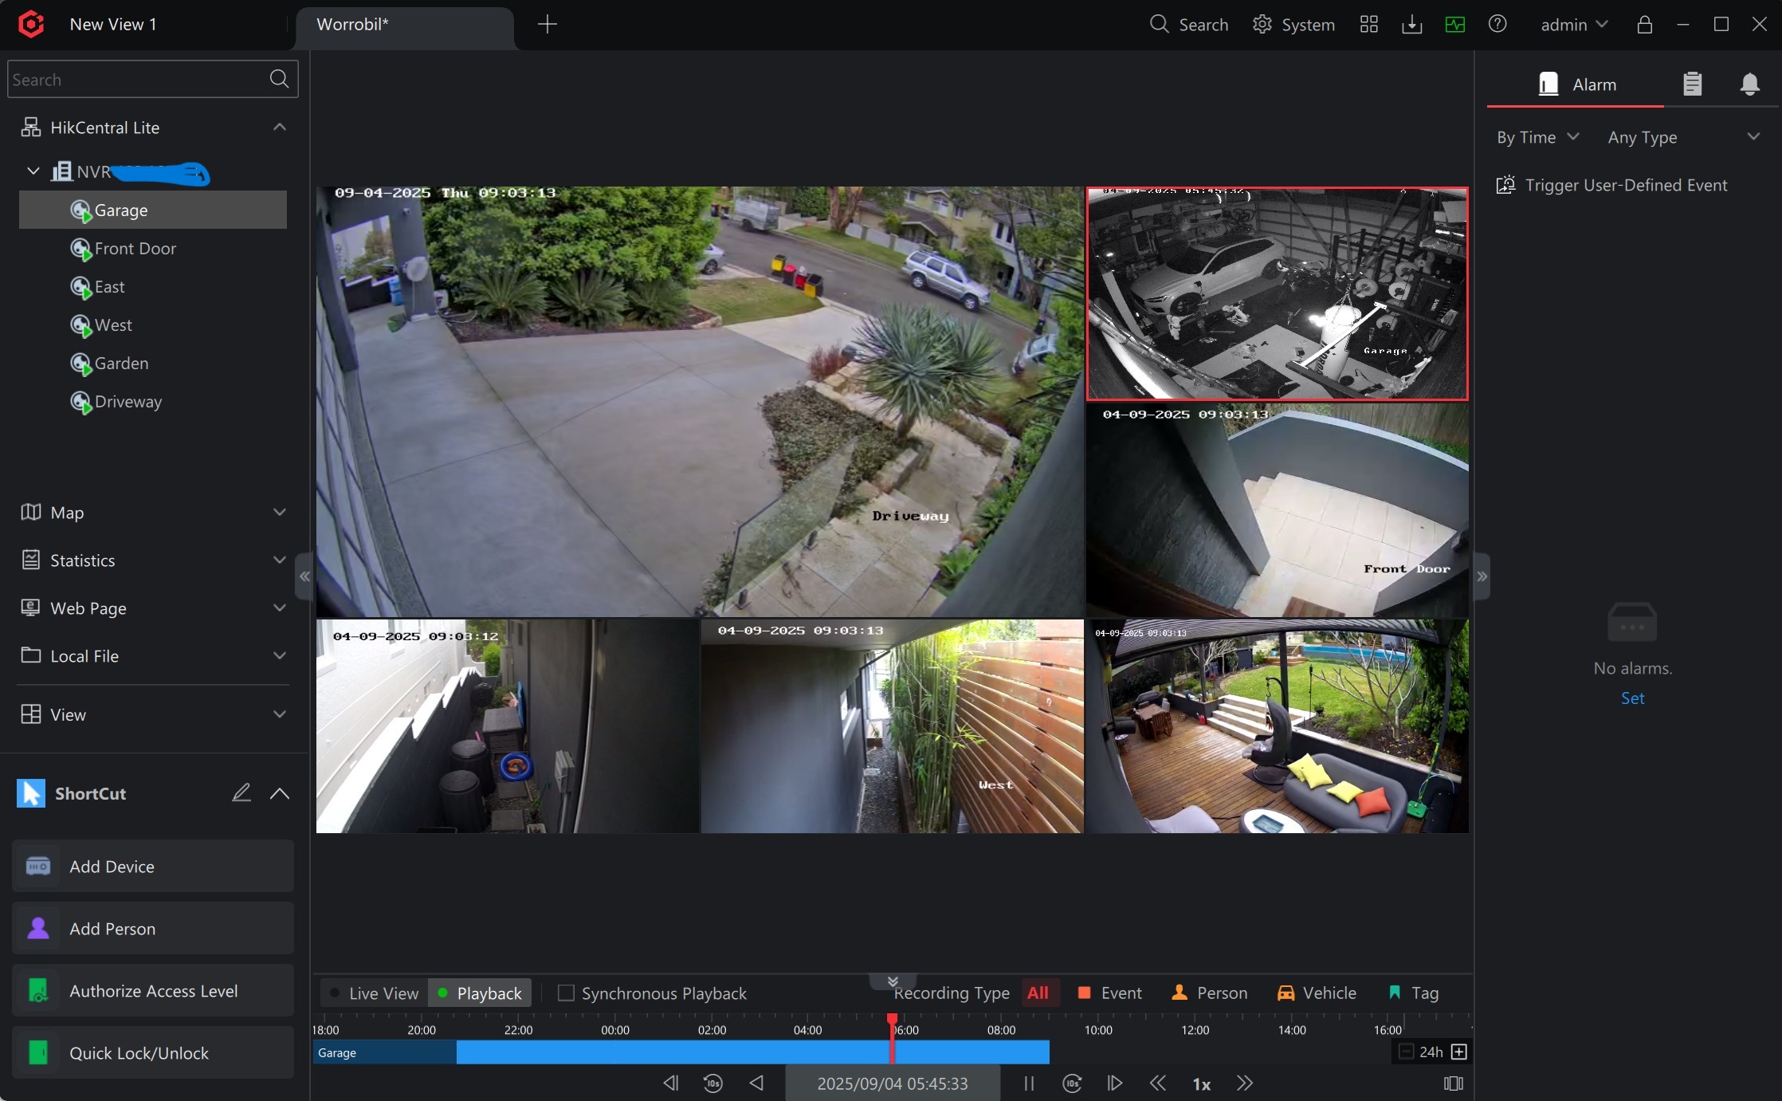Click the Set alarms link

click(1632, 698)
